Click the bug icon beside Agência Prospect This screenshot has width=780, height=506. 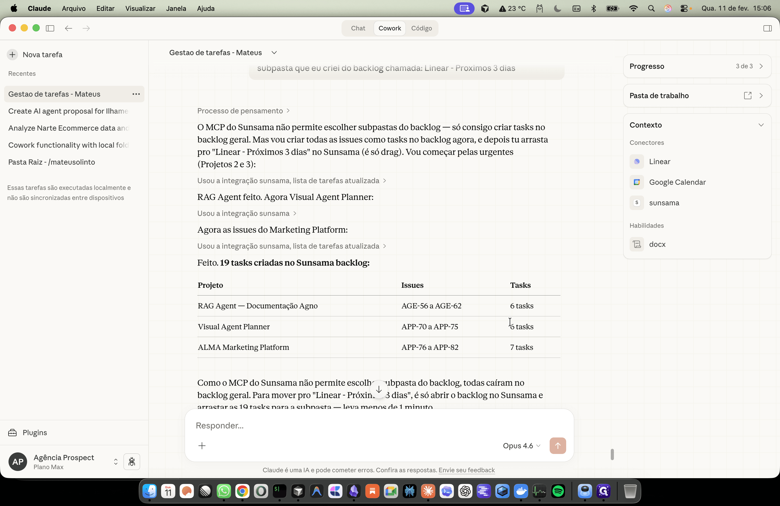(x=132, y=462)
